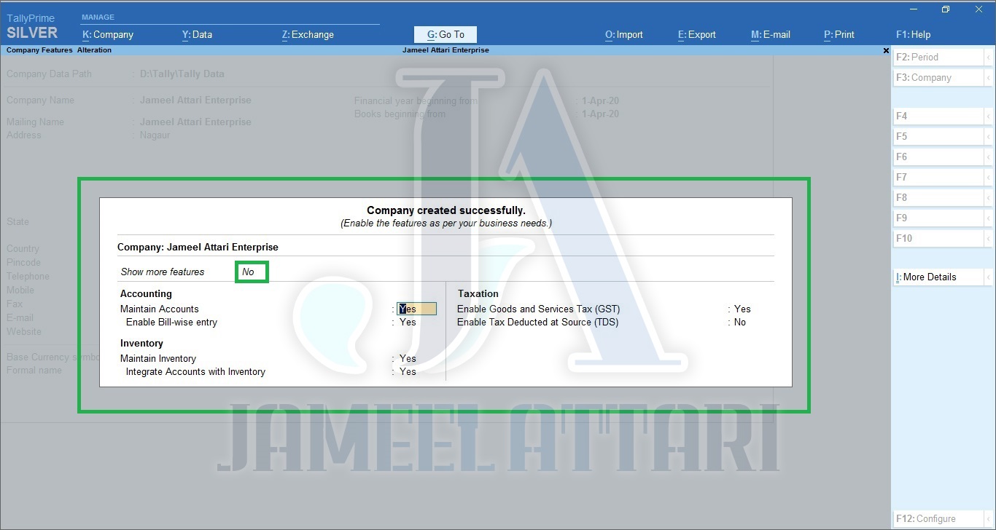Minimize the TallyPrime window

913,9
